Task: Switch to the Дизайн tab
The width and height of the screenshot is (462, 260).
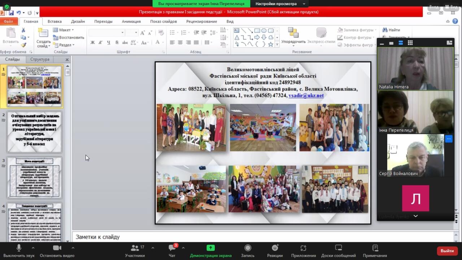Action: 78,21
